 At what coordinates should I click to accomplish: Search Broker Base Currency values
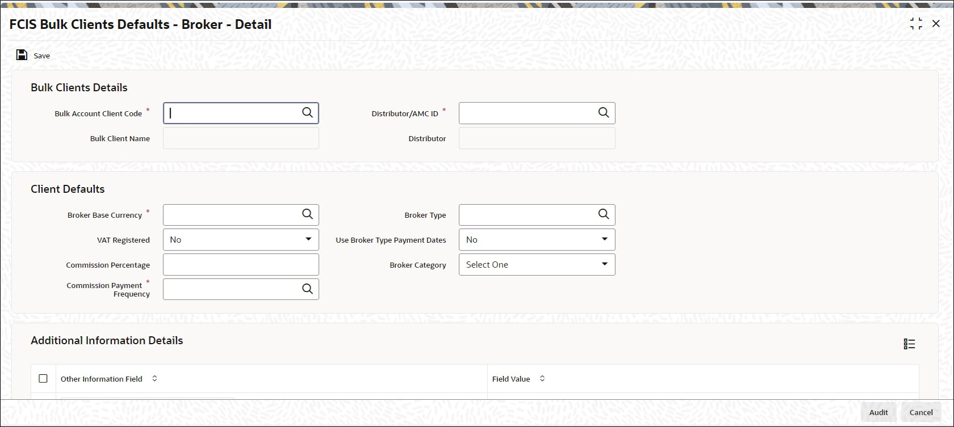tap(307, 214)
